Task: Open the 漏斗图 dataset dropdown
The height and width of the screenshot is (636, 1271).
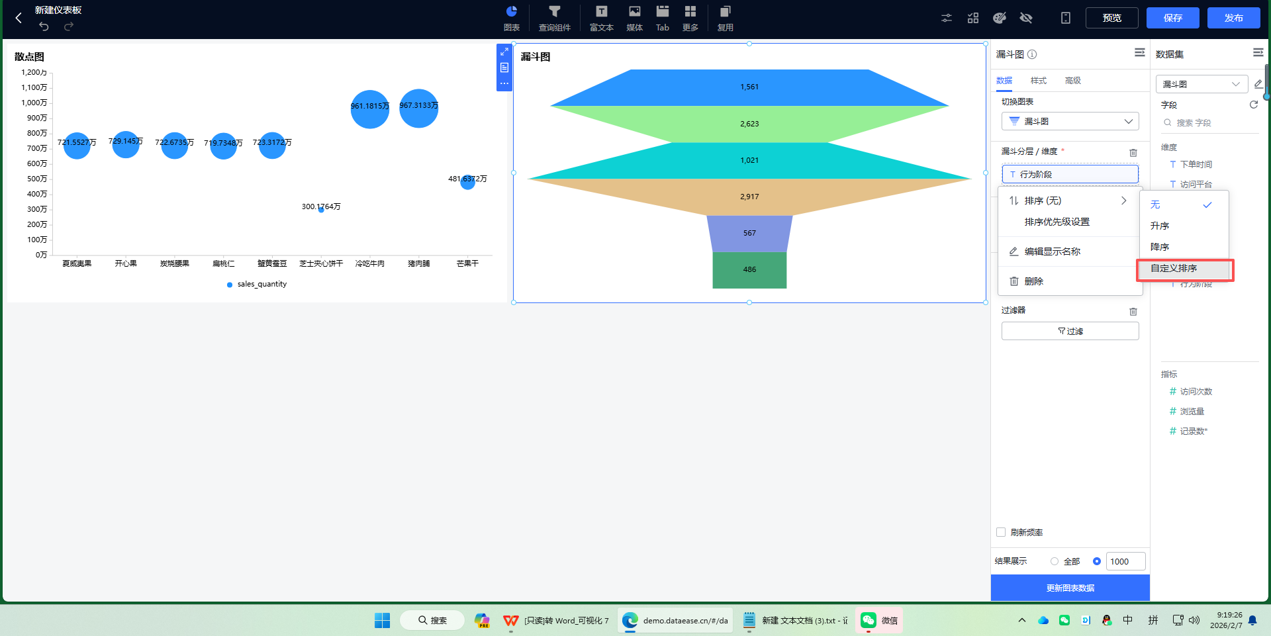Action: point(1201,84)
